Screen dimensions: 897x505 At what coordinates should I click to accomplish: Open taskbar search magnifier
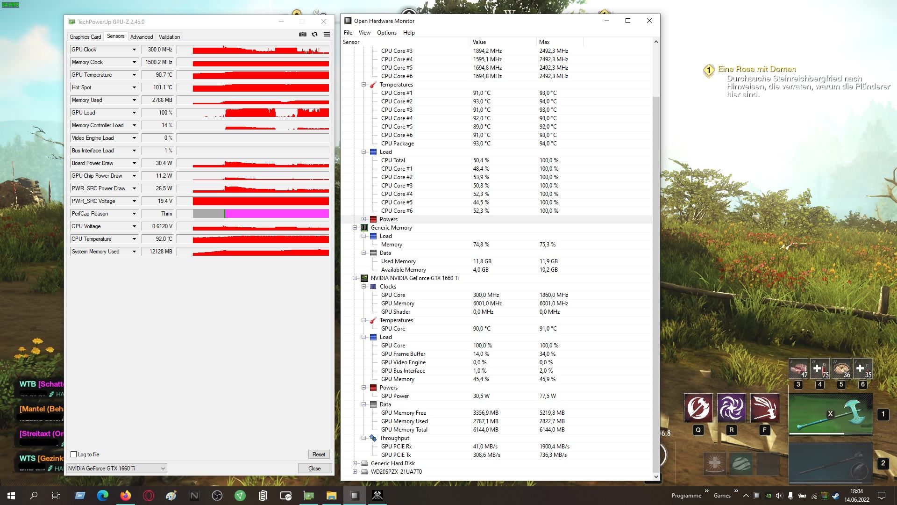[34, 496]
